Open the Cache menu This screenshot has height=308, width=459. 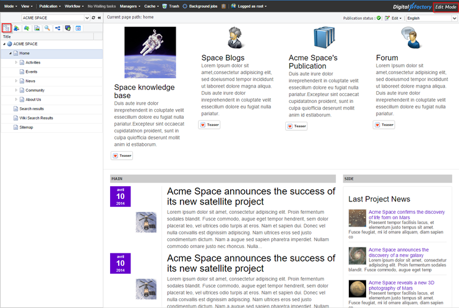(x=151, y=6)
